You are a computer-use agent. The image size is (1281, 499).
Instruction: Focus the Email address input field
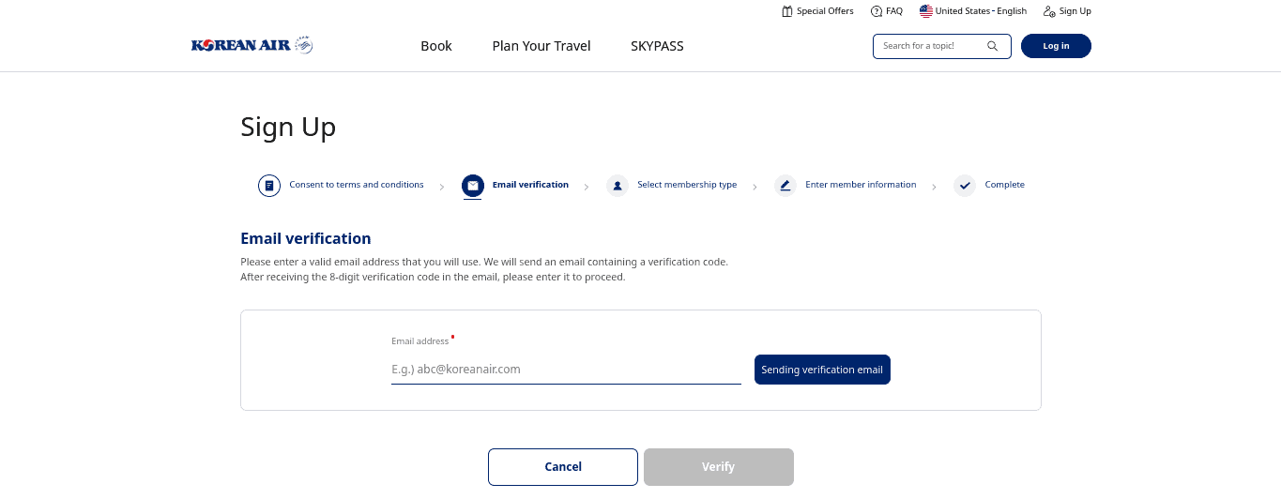(566, 370)
